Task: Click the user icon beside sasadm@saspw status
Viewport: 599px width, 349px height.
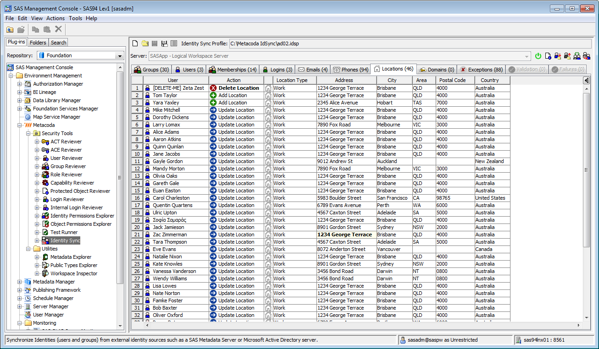Action: pyautogui.click(x=403, y=340)
